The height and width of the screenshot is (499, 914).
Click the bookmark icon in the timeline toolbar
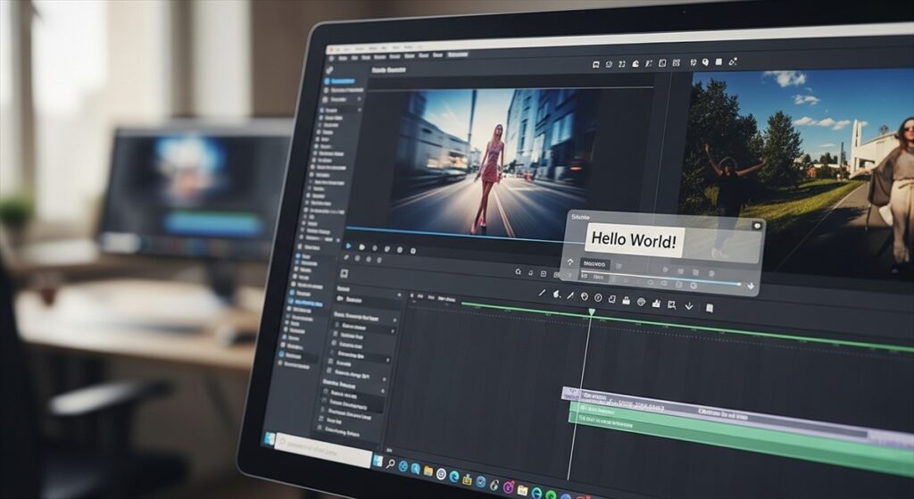point(710,307)
